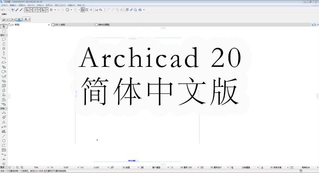
Task: Open the 3D visualization toolbar dropdown arrow
Action: (x=144, y=10)
